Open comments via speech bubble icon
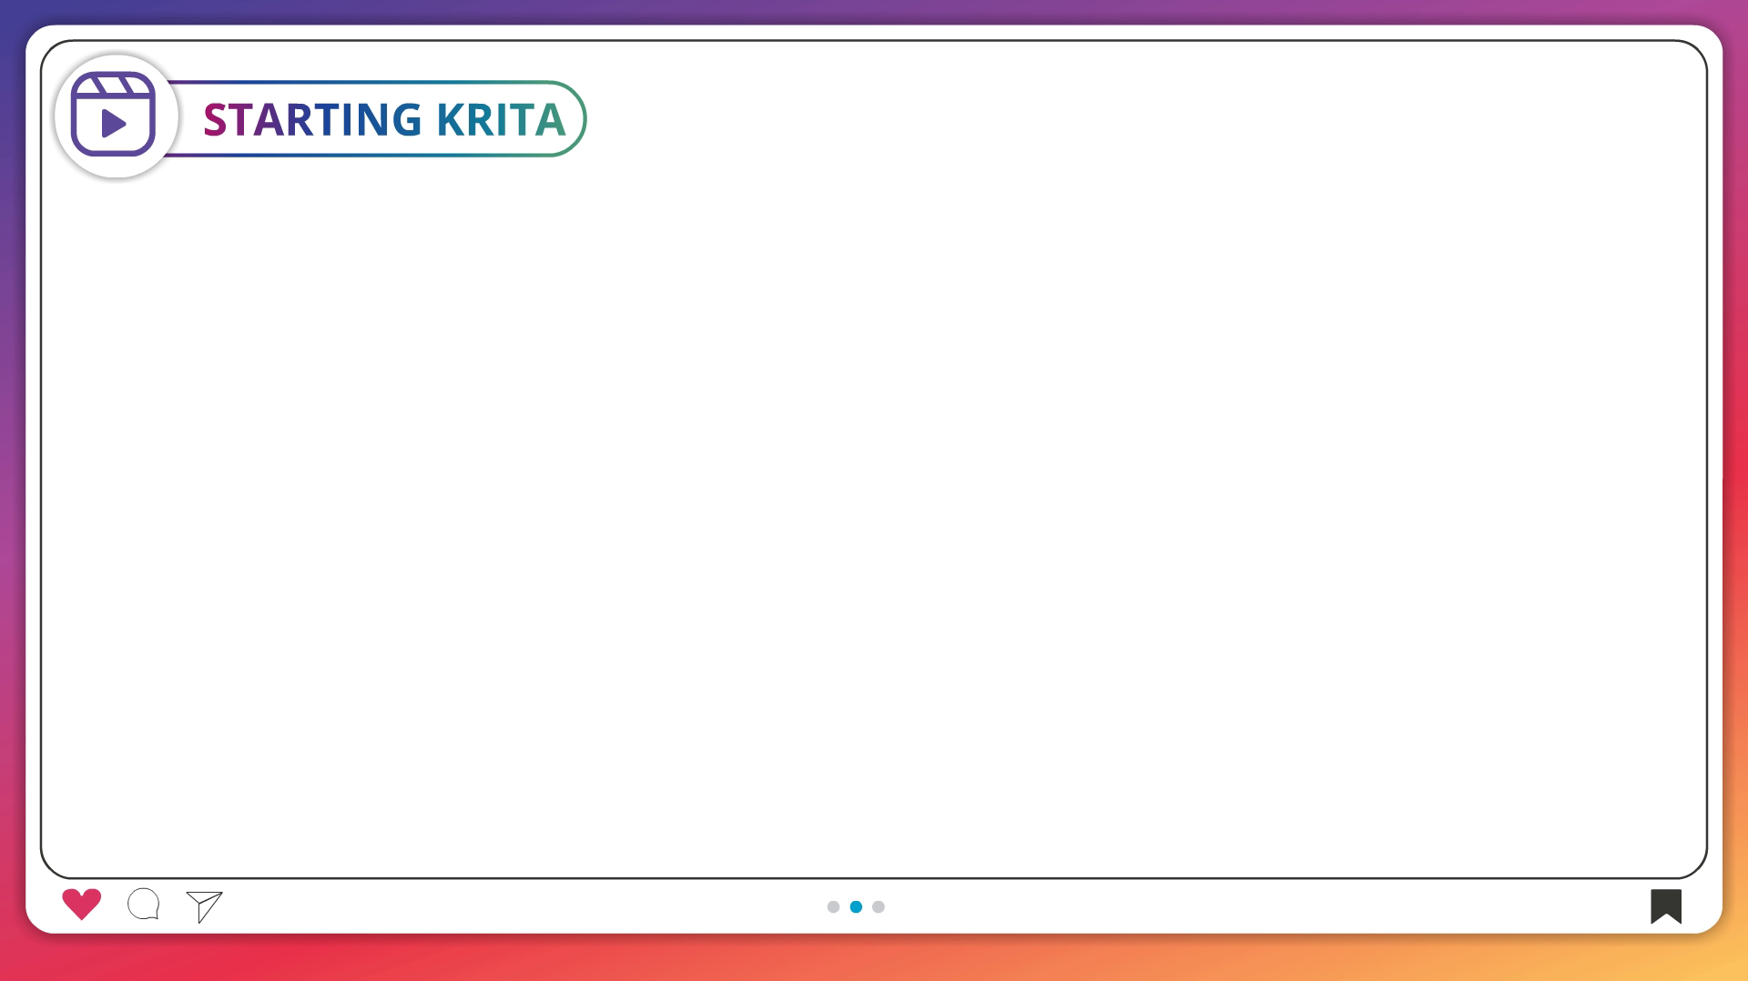 [x=144, y=905]
